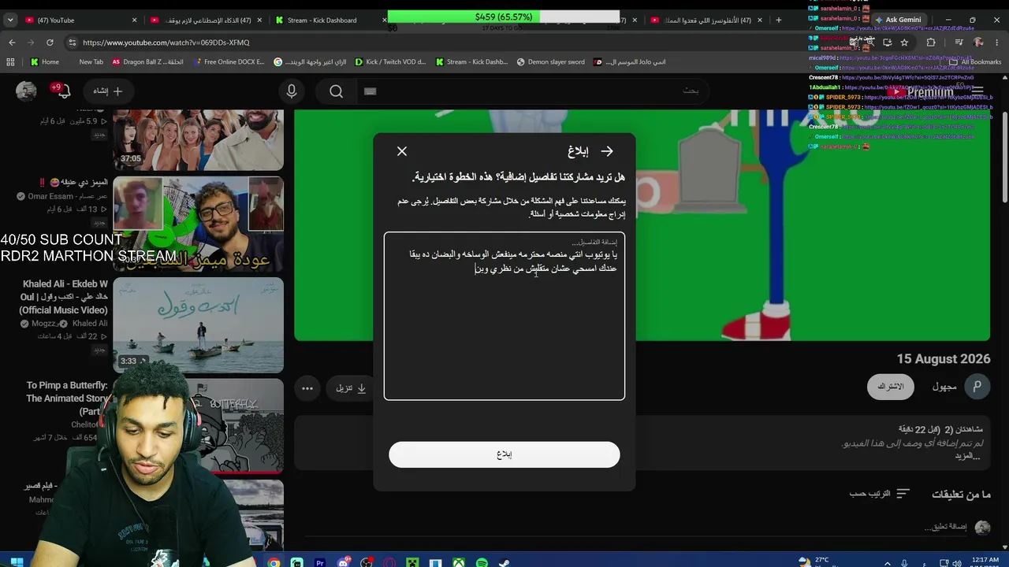Open Spotify from the taskbar
The height and width of the screenshot is (567, 1009).
click(x=482, y=562)
